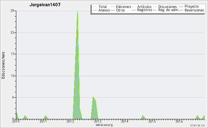Click y-axis value 6
The width and height of the screenshot is (208, 128).
point(13,97)
